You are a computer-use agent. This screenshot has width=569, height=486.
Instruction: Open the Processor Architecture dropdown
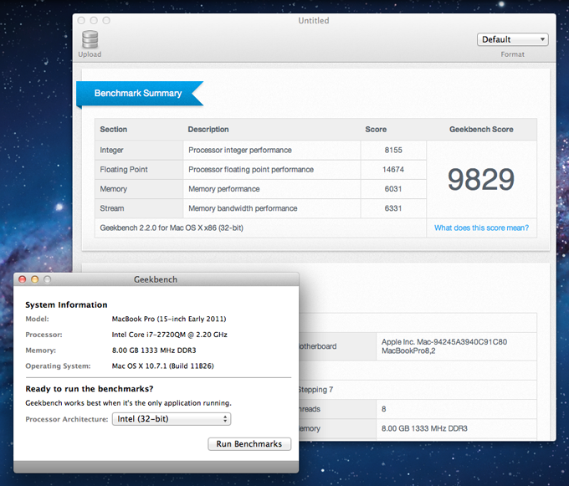point(172,419)
